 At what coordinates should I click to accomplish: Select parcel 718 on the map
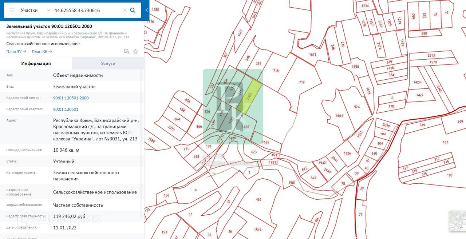[276, 71]
